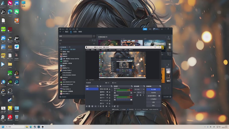229x129 pixels.
Task: Next page arrow in Steam What's New
Action: tap(169, 37)
